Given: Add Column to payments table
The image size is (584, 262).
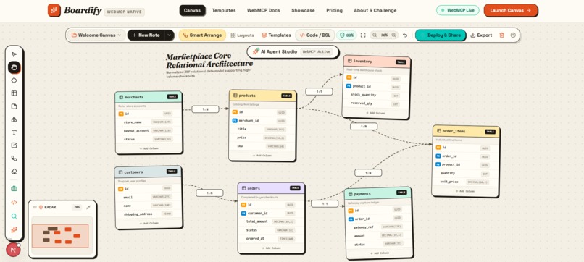Looking at the screenshot, I should [x=379, y=253].
